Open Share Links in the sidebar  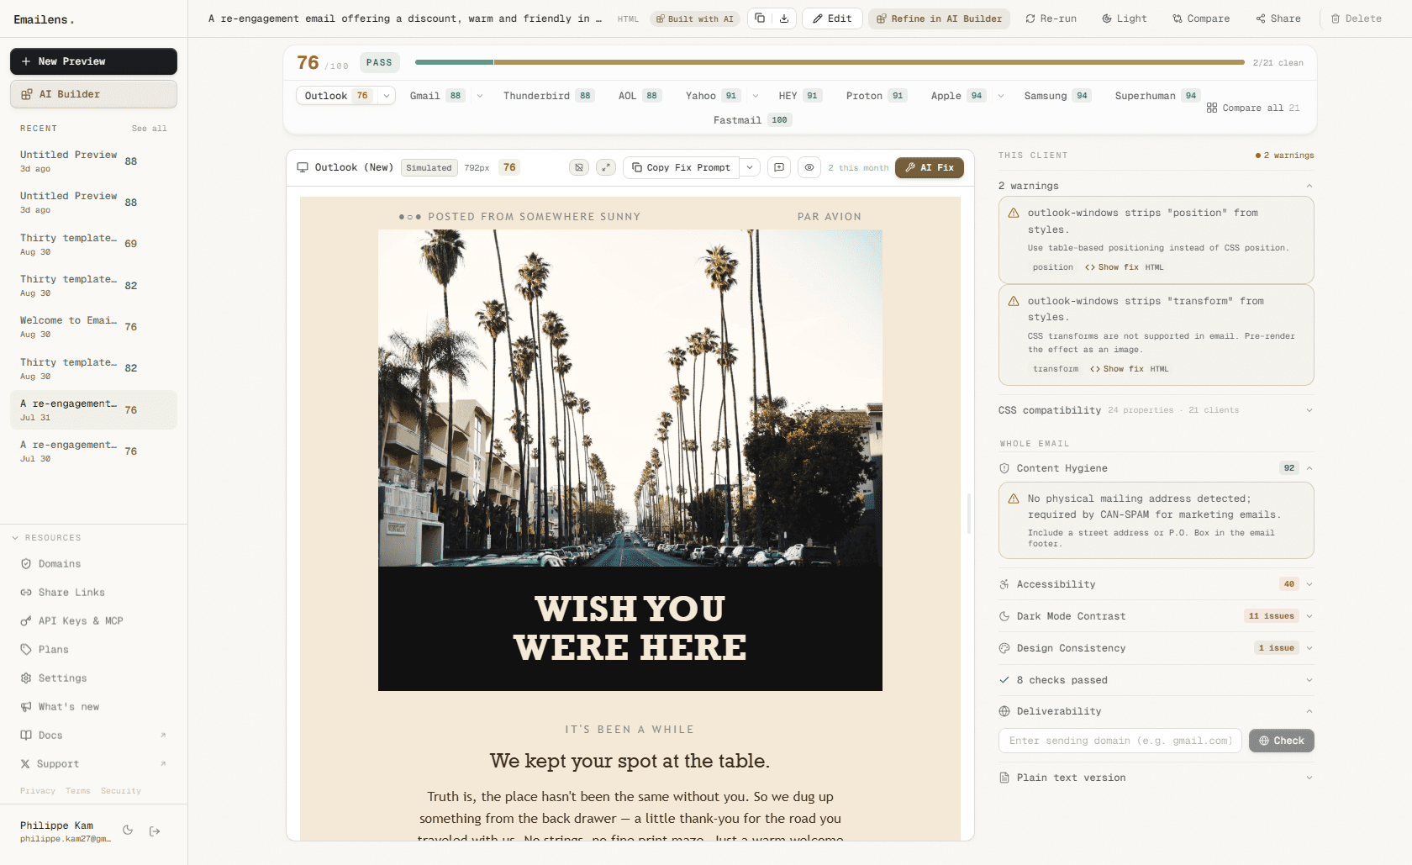[x=93, y=593]
